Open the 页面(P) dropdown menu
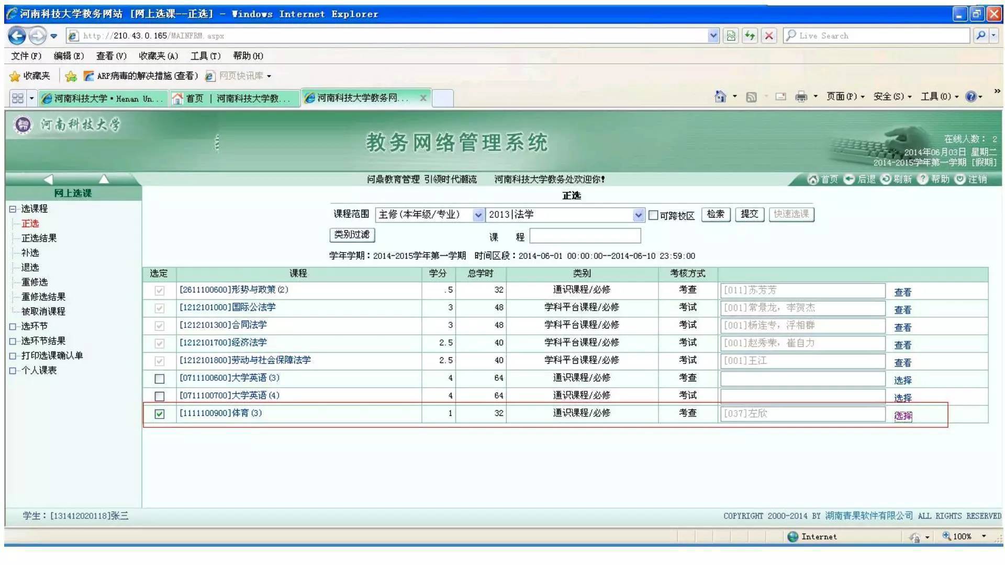Image resolution: width=1005 pixels, height=565 pixels. pos(843,97)
